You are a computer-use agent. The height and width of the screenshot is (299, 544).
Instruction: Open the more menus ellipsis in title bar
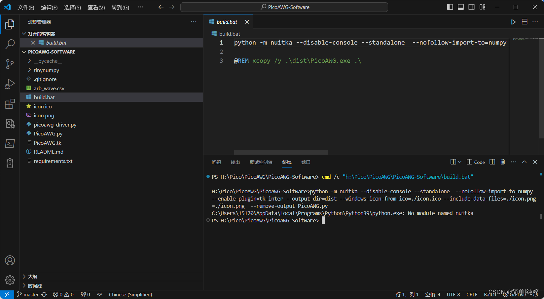140,7
